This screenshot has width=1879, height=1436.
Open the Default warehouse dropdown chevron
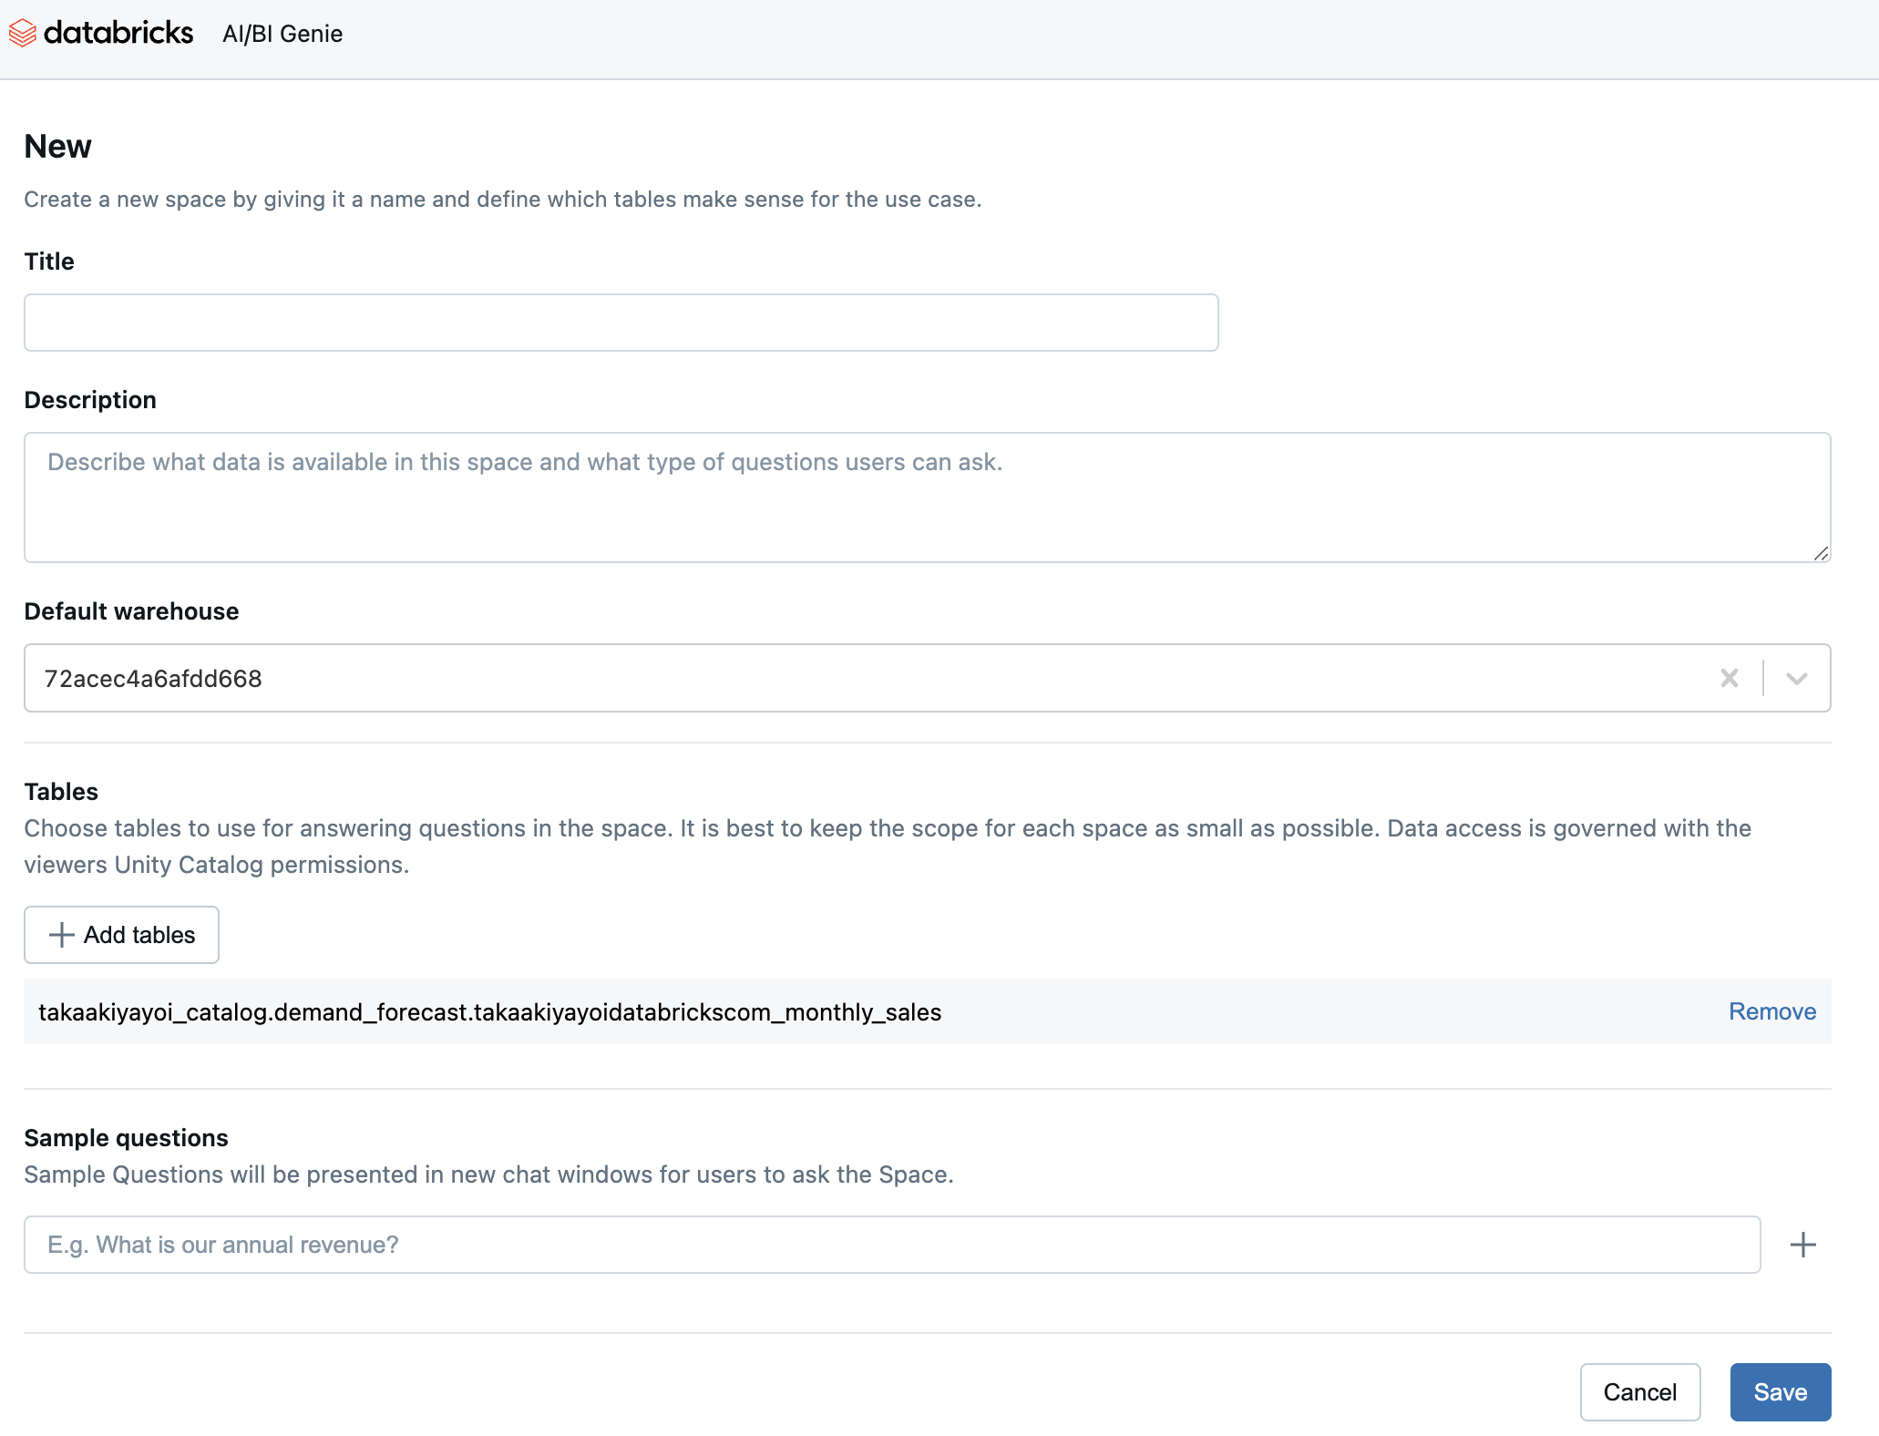point(1797,678)
